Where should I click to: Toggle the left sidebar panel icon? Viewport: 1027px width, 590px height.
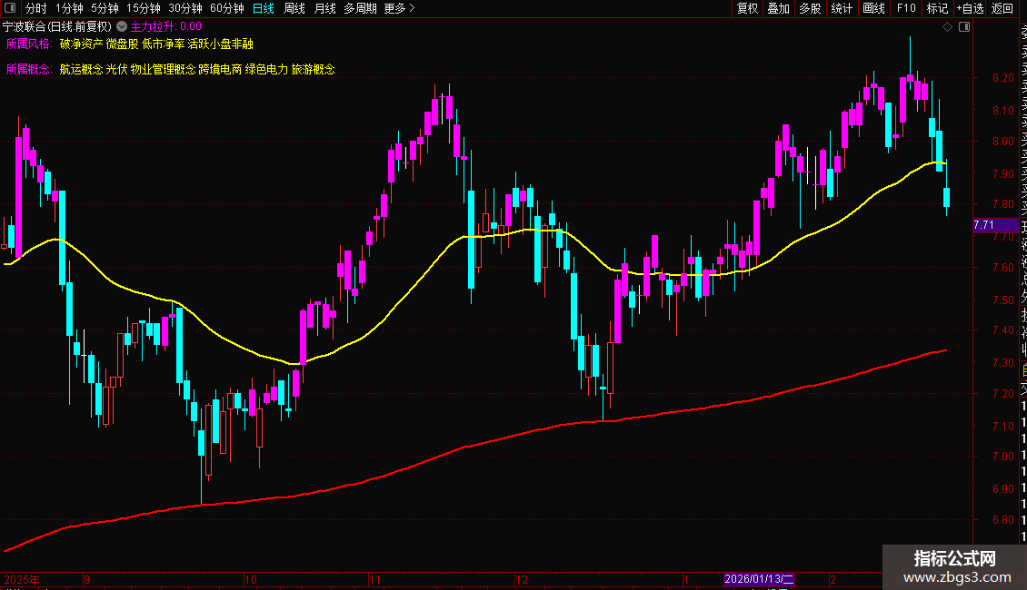pyautogui.click(x=10, y=8)
